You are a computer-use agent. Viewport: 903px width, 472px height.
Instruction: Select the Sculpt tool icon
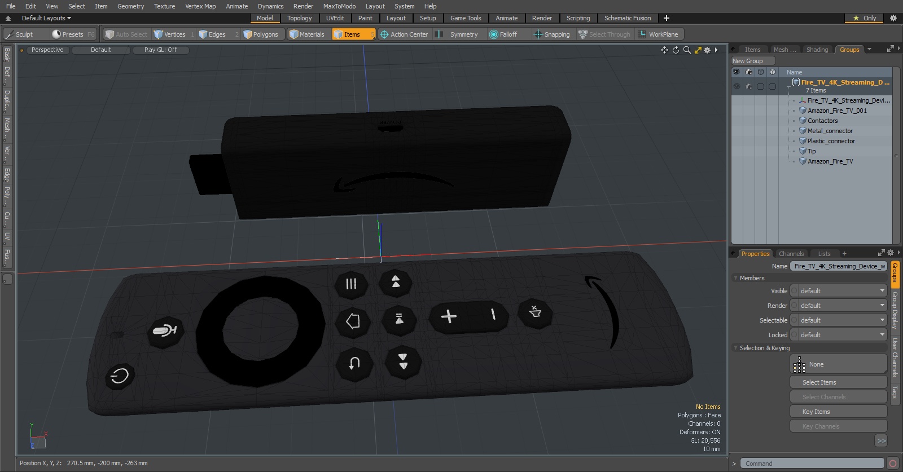[9, 34]
